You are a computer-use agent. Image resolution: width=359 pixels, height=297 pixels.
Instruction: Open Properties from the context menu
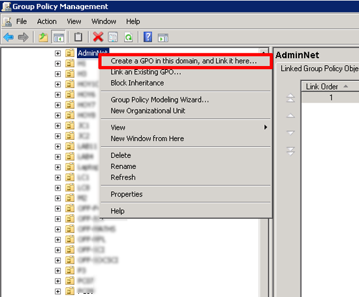point(185,194)
